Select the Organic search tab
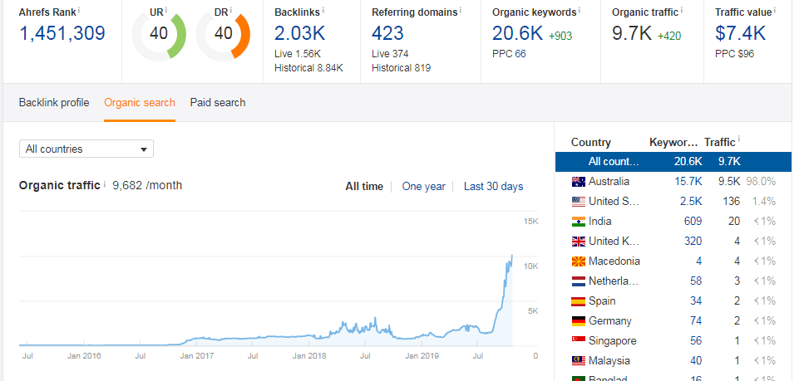 pyautogui.click(x=140, y=102)
